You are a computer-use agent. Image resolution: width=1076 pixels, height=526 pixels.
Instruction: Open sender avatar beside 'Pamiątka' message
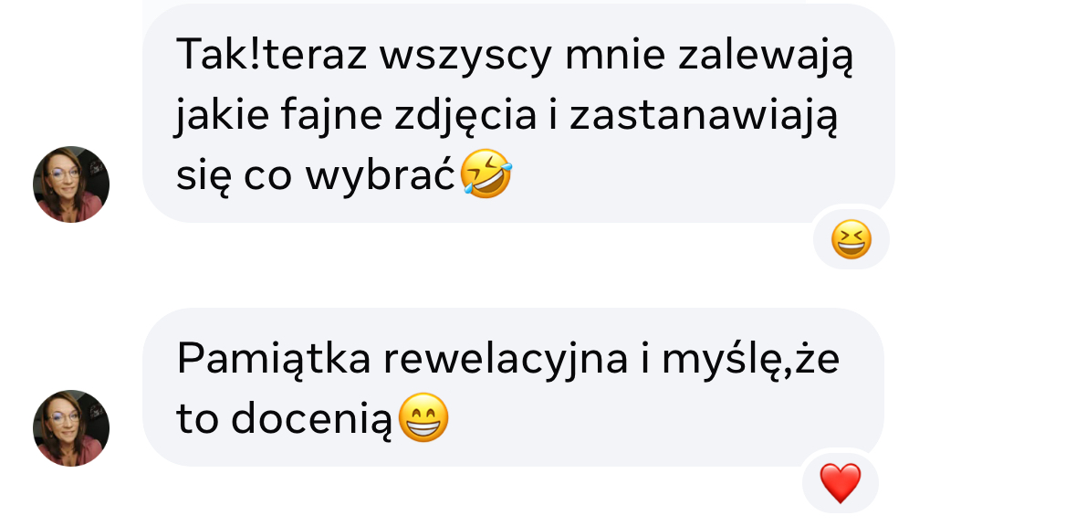click(x=71, y=427)
